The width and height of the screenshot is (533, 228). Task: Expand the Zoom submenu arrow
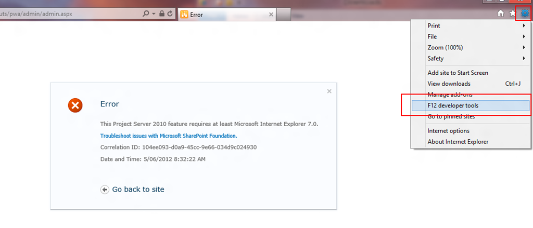[x=524, y=47]
